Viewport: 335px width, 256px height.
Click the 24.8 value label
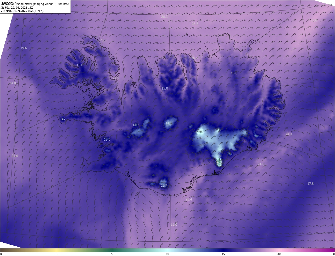[261, 164]
